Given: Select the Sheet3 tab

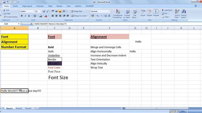Looking at the screenshot, I should [x=28, y=108].
